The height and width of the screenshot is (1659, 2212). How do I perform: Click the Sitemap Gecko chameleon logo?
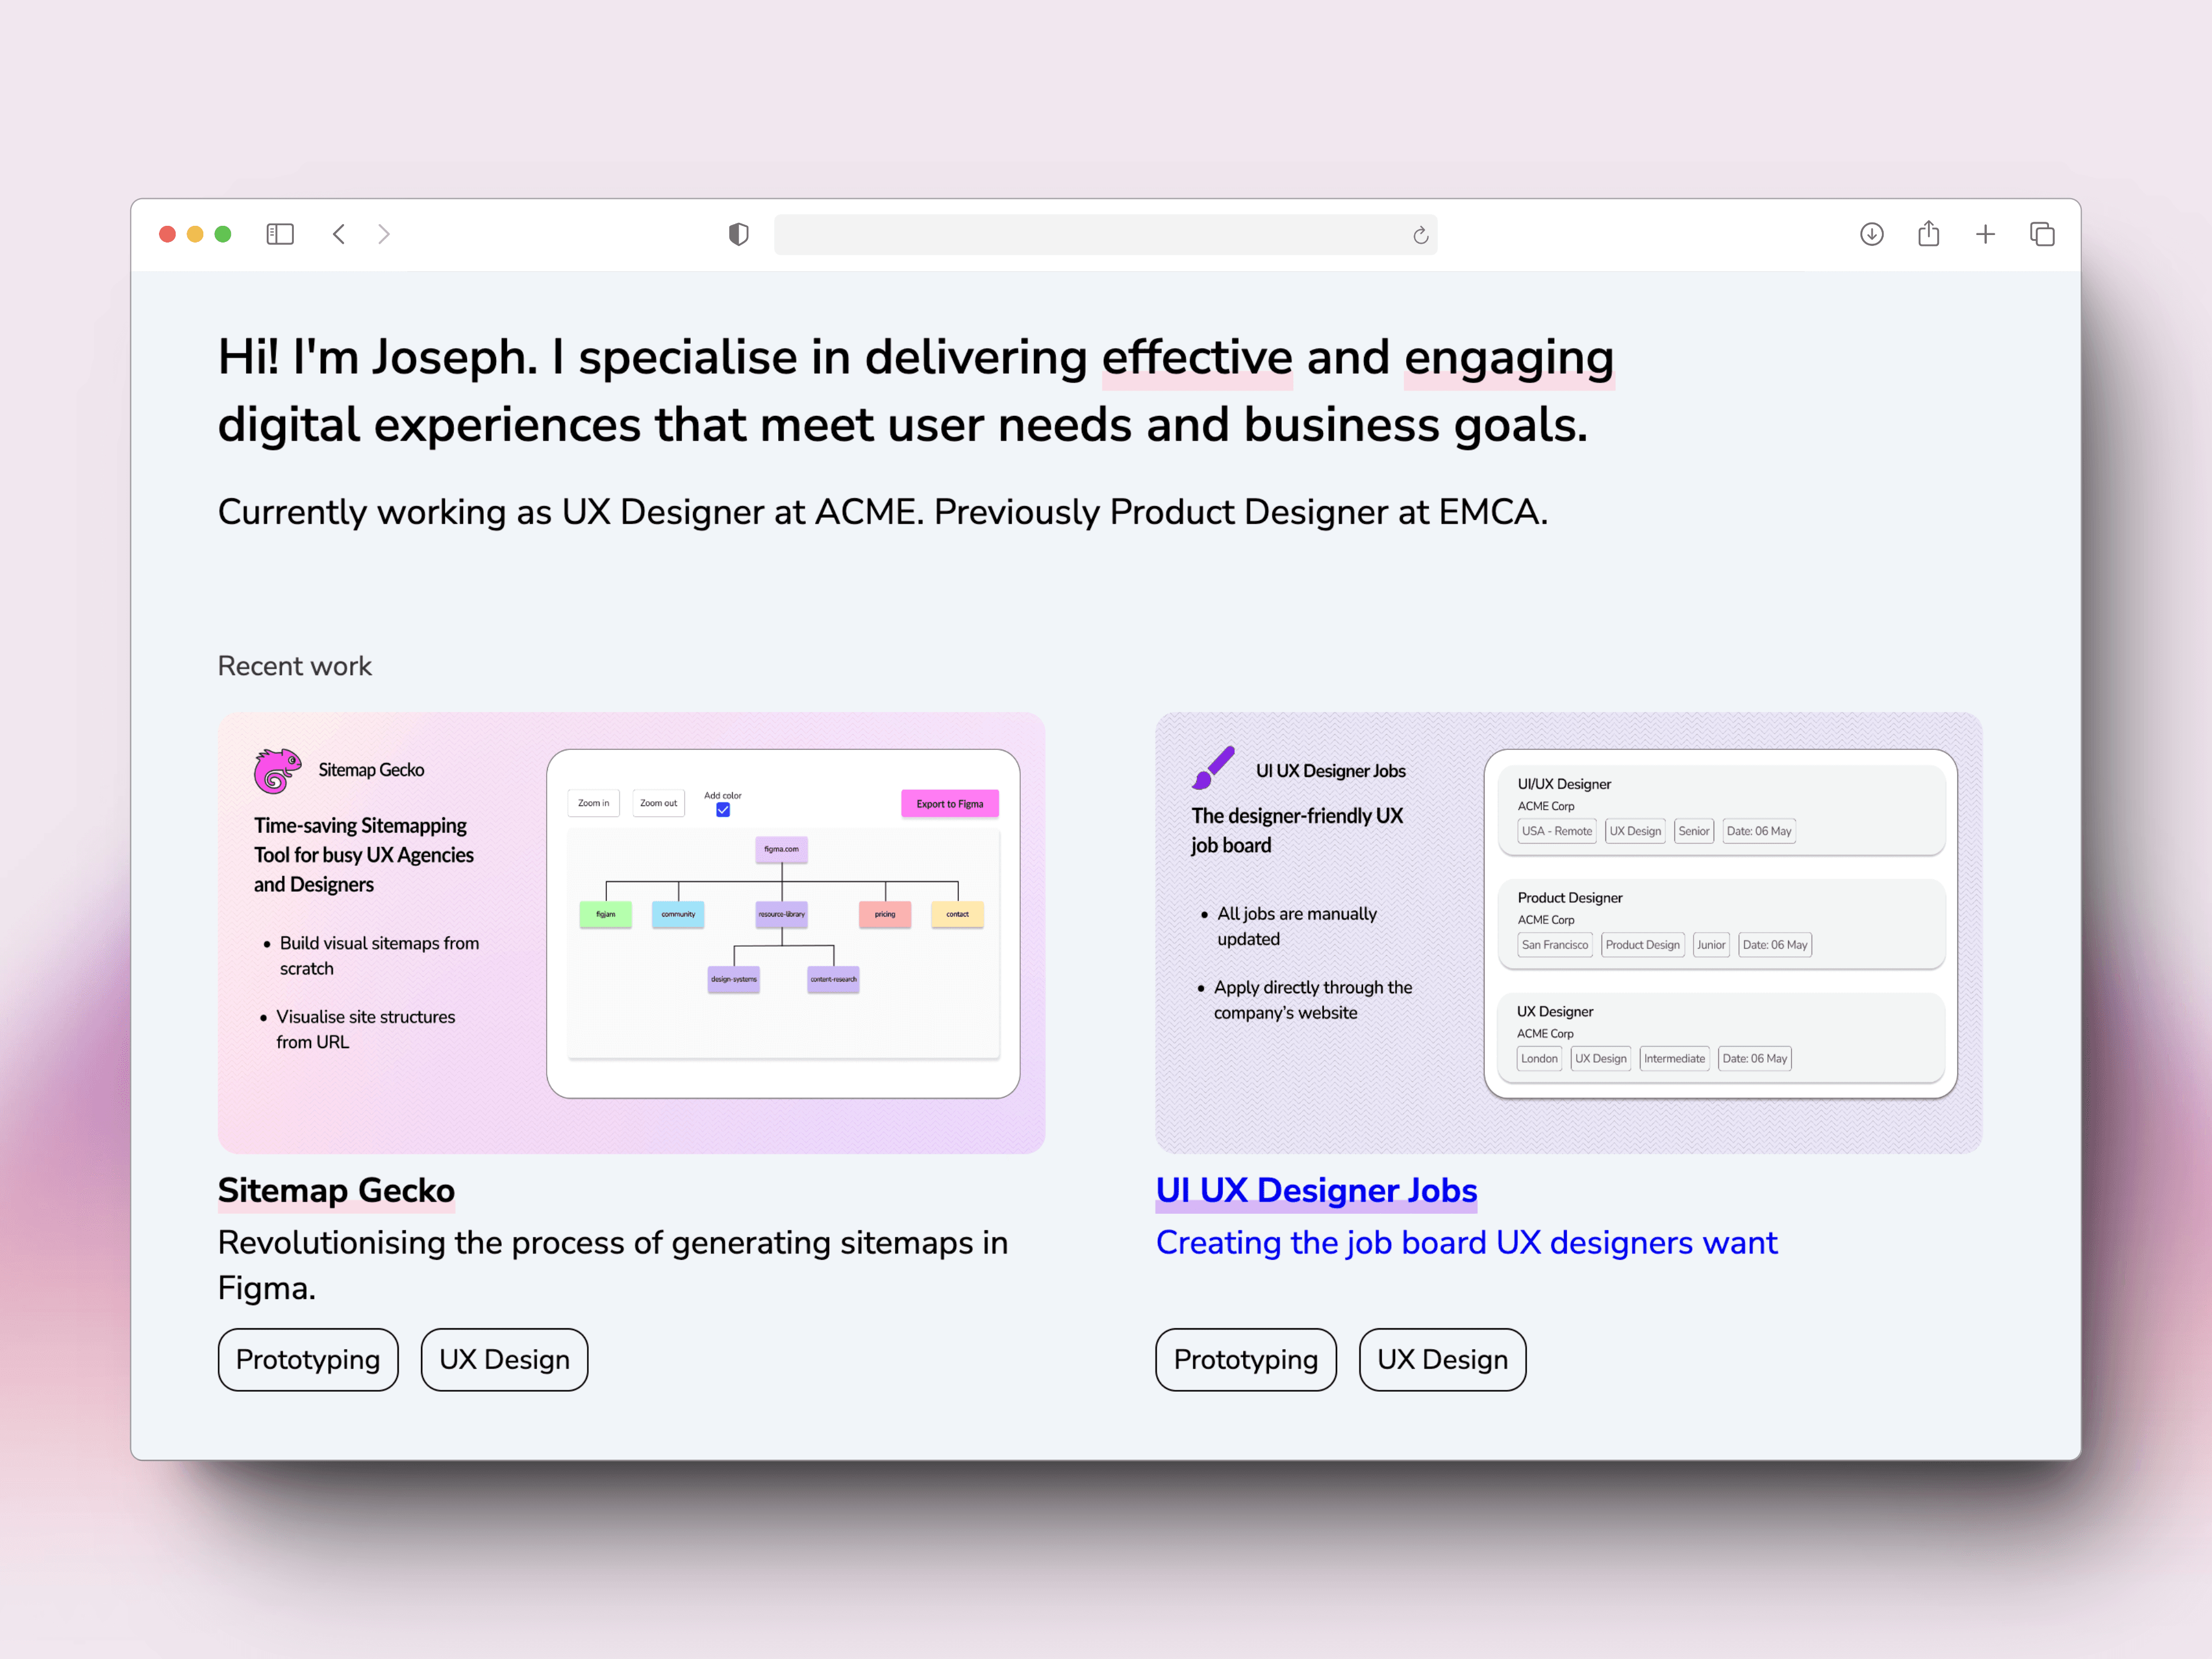pos(277,770)
